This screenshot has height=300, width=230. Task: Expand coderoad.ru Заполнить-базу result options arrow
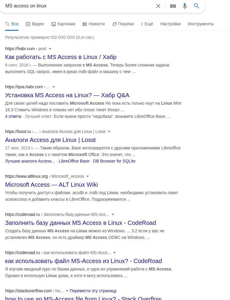[113, 214]
